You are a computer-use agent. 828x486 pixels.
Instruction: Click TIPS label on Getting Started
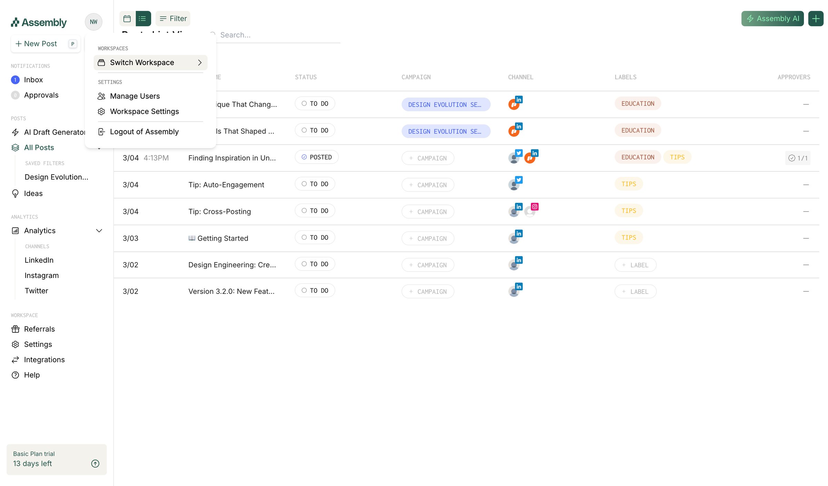coord(629,238)
